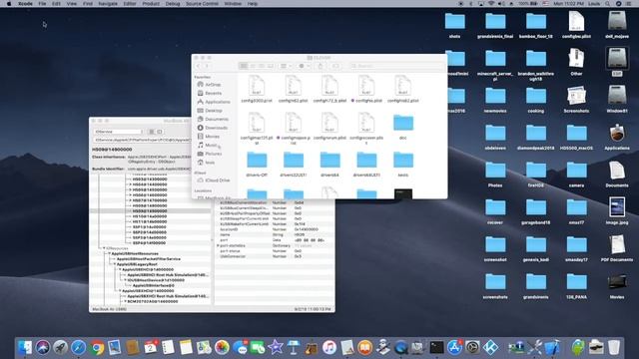Open the Navigate menu
639x359 pixels.
click(x=108, y=4)
